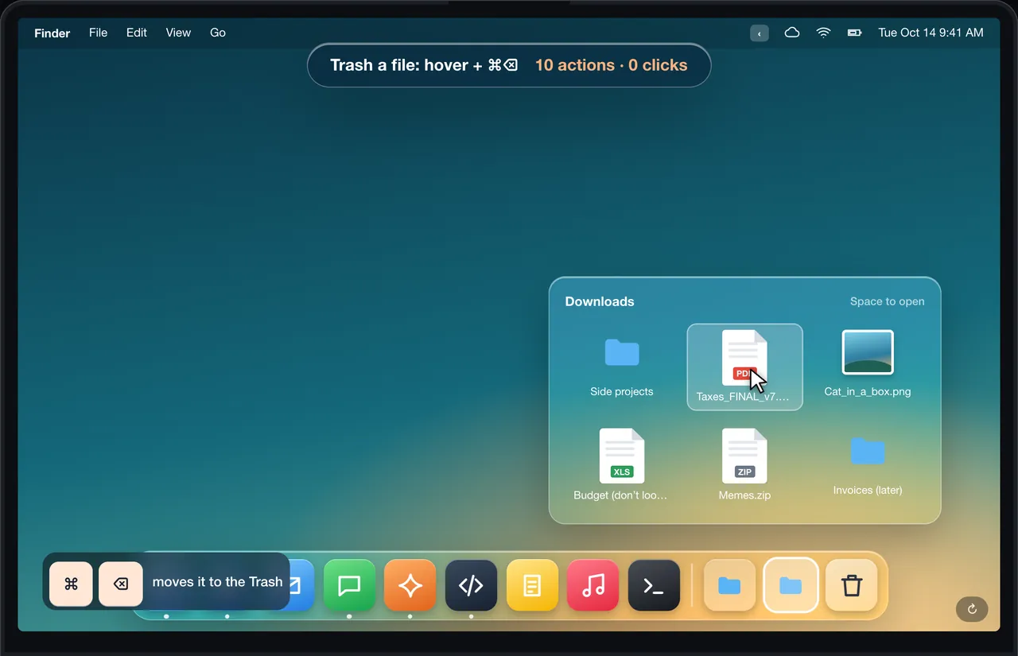The image size is (1018, 656).
Task: Open the Finder menu
Action: (x=52, y=33)
